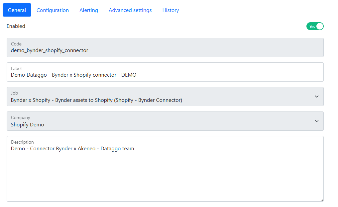Image resolution: width=338 pixels, height=207 pixels.
Task: Click the Bynder x Shopify job value
Action: point(96,100)
